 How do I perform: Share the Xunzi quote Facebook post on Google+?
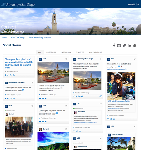coord(79,96)
